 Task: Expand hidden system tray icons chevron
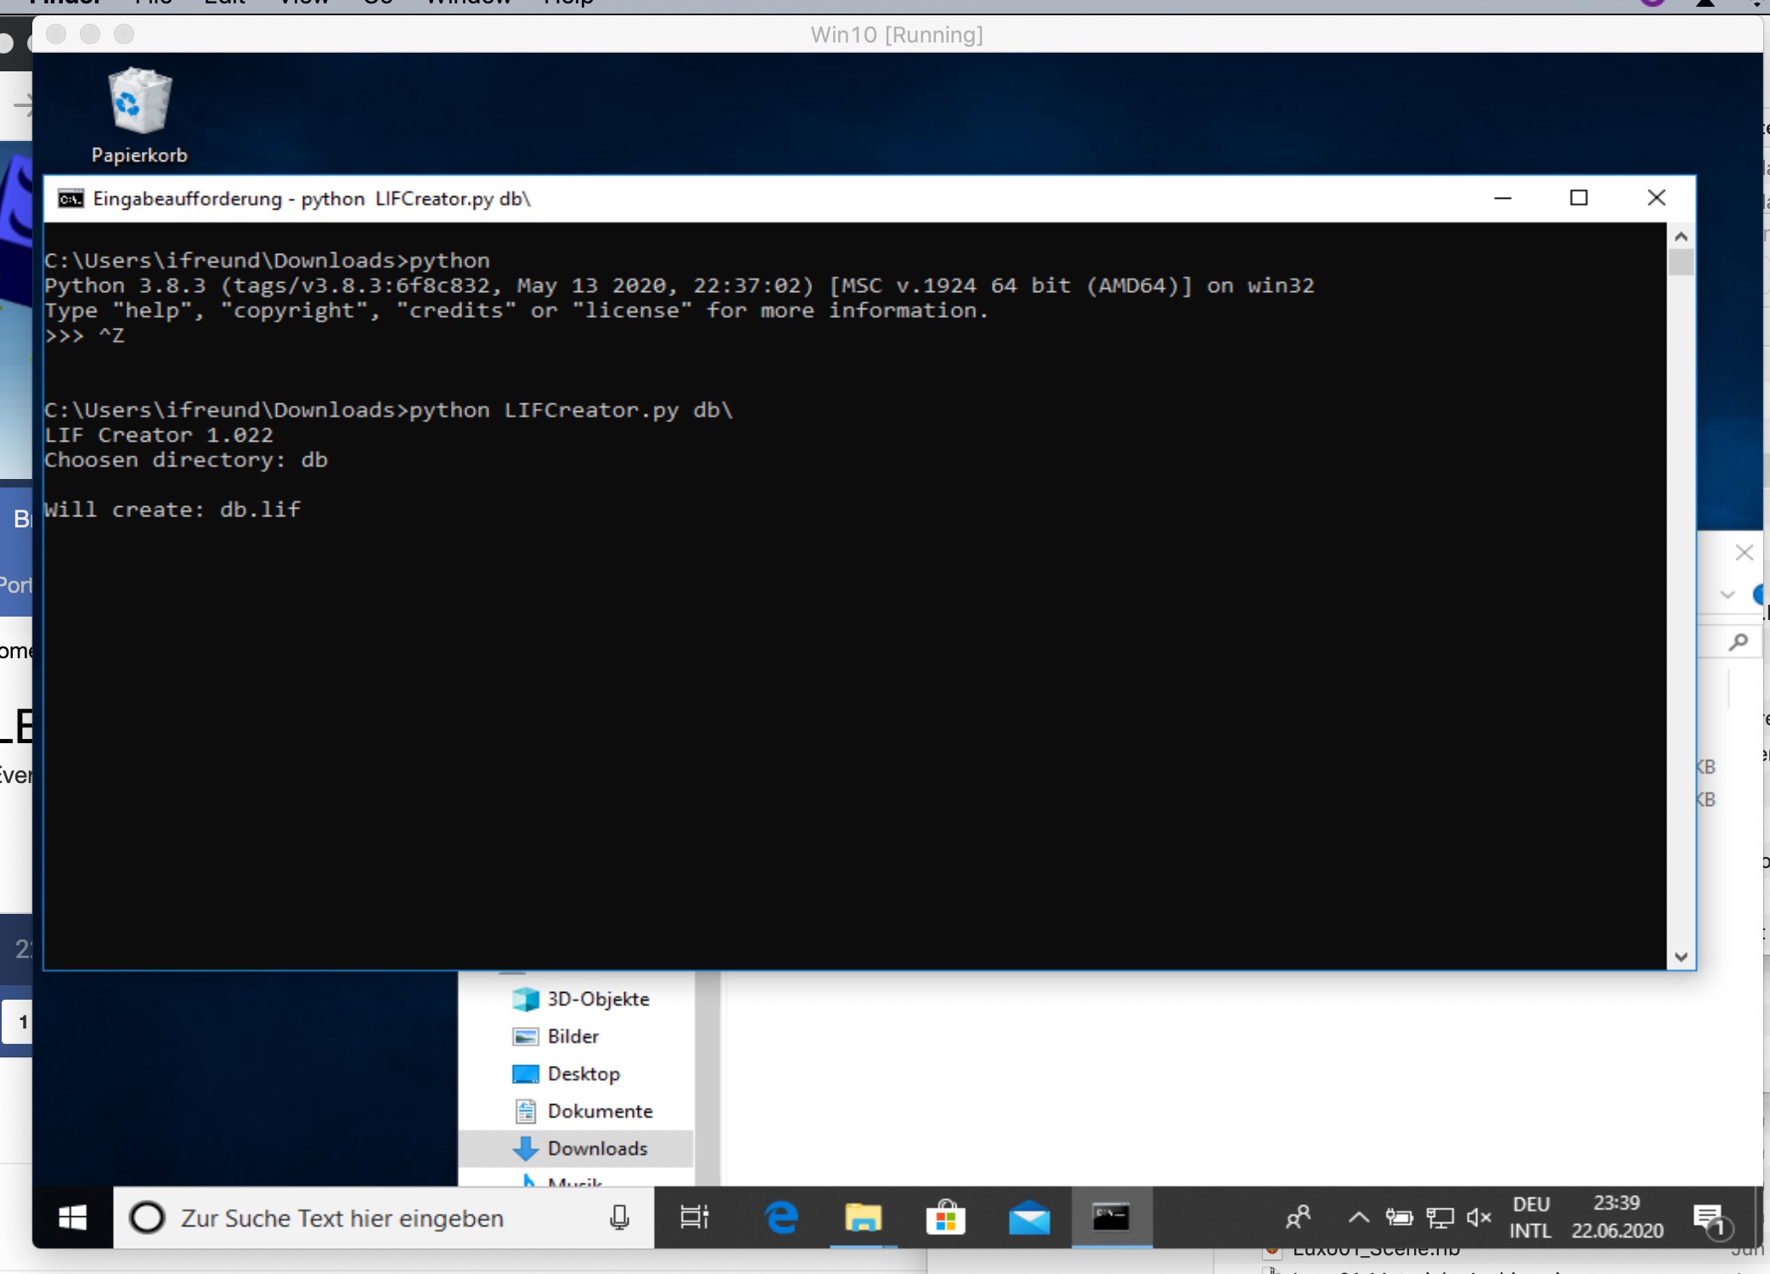pyautogui.click(x=1358, y=1217)
